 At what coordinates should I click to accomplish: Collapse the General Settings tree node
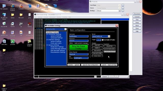point(47,45)
